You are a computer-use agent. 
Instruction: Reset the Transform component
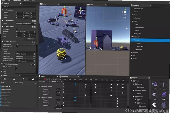[35, 10]
